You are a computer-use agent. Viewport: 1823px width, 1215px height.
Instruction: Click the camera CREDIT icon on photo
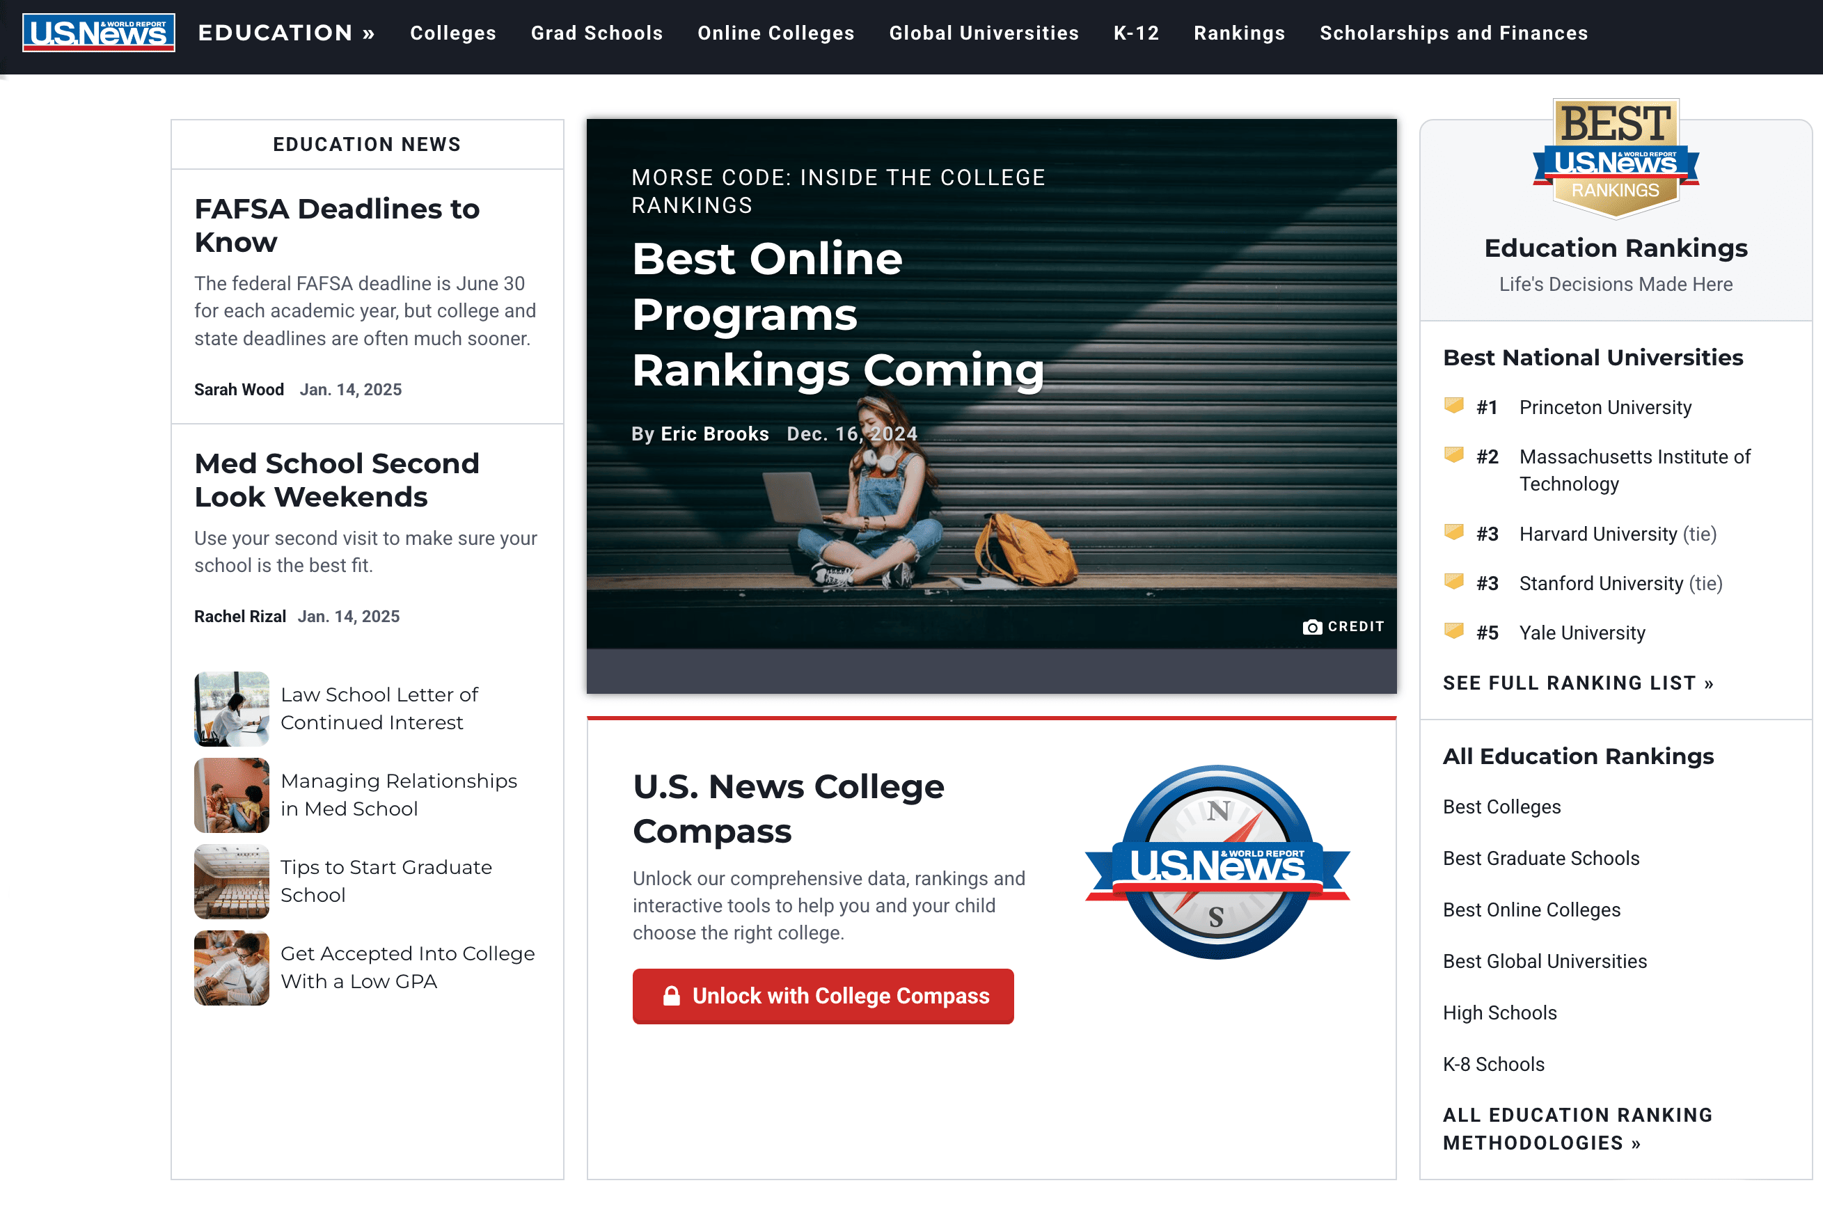click(1312, 627)
